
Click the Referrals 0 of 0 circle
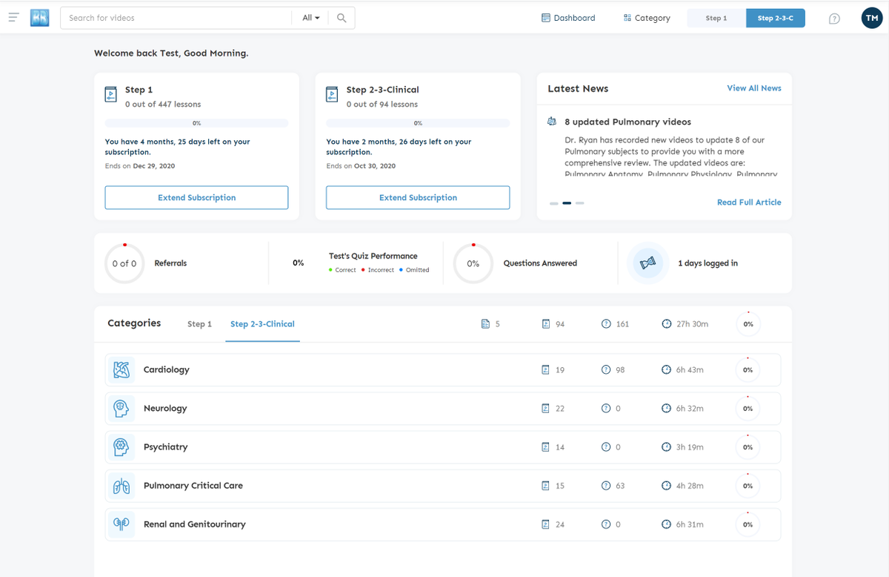[124, 263]
